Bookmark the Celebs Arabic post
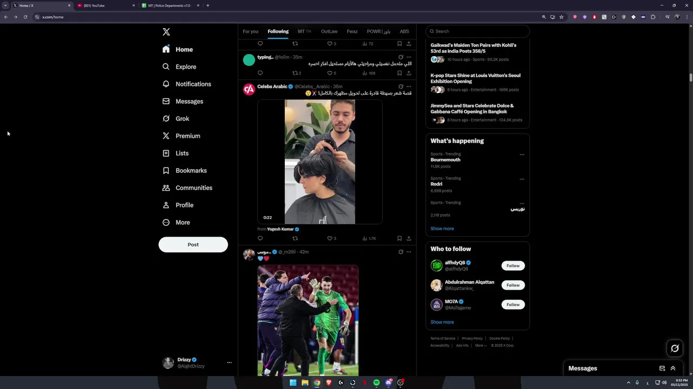Screen dimensions: 693x389 [x=400, y=238]
